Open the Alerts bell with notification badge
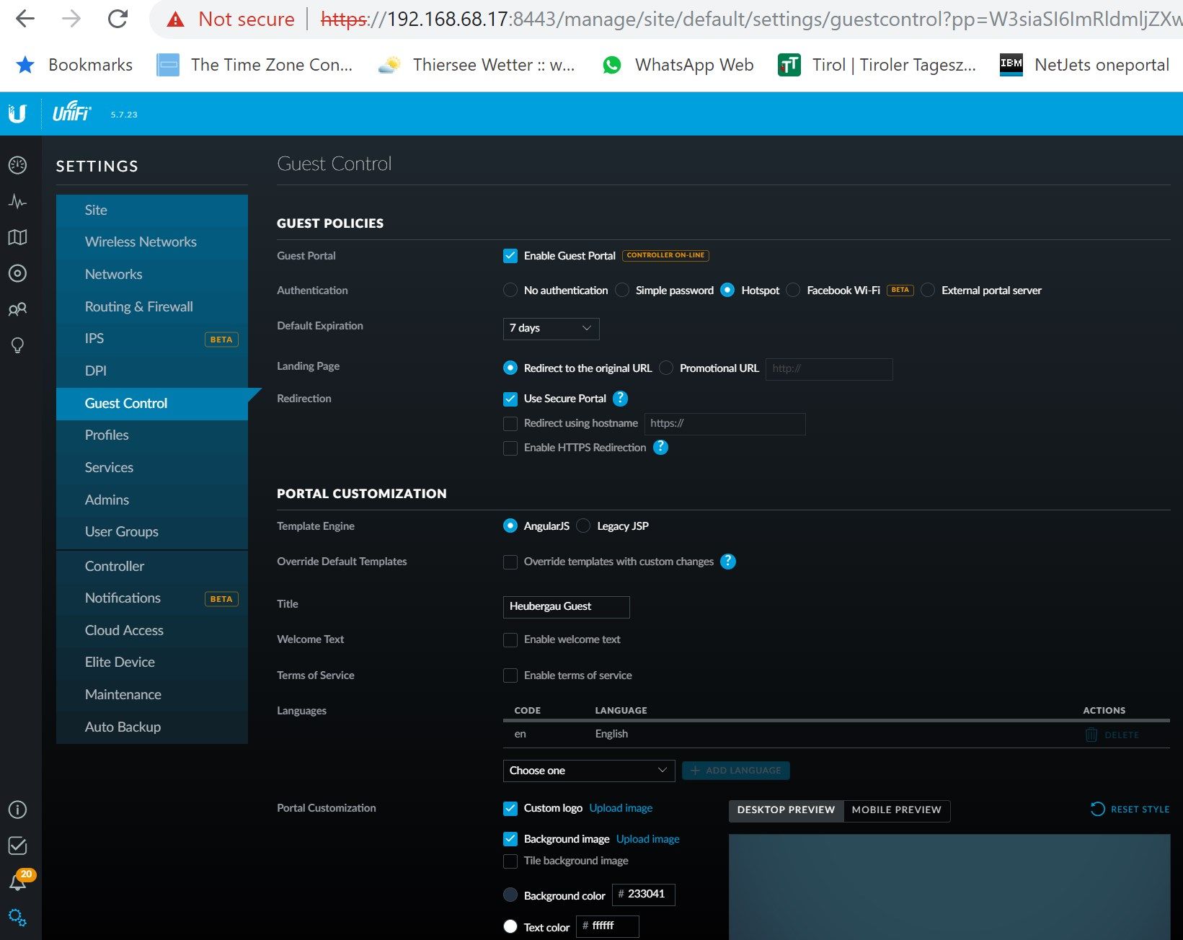Viewport: 1183px width, 940px height. [x=17, y=881]
